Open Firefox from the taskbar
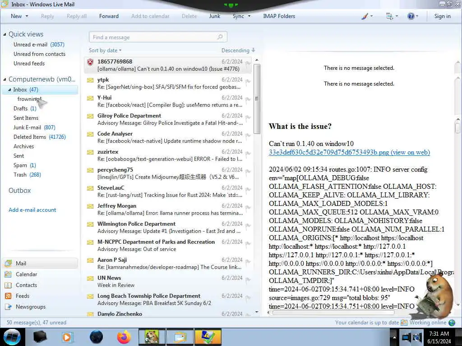This screenshot has width=462, height=346. click(x=124, y=337)
